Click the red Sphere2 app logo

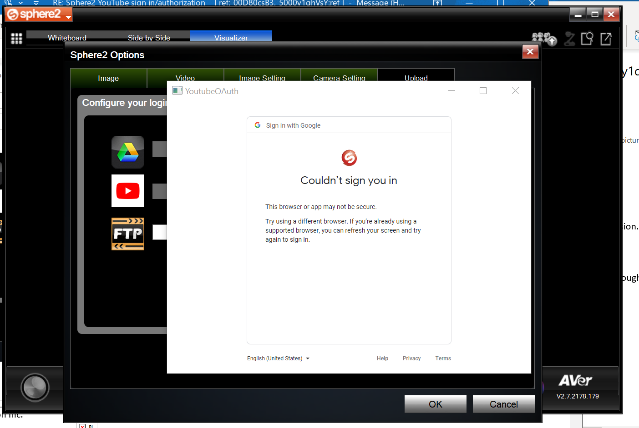click(349, 158)
